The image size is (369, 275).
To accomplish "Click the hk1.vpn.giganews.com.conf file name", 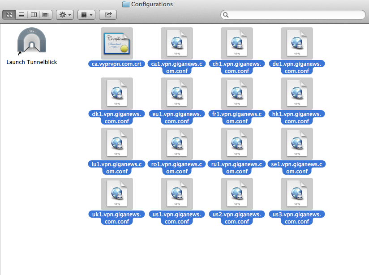I will coord(297,117).
